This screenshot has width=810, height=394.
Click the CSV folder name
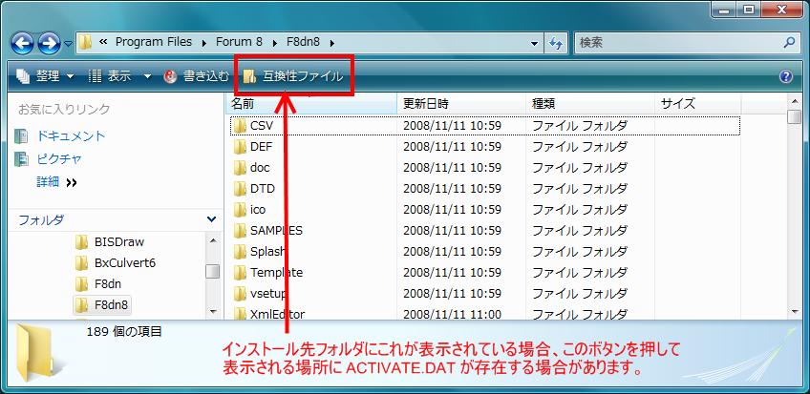click(262, 126)
